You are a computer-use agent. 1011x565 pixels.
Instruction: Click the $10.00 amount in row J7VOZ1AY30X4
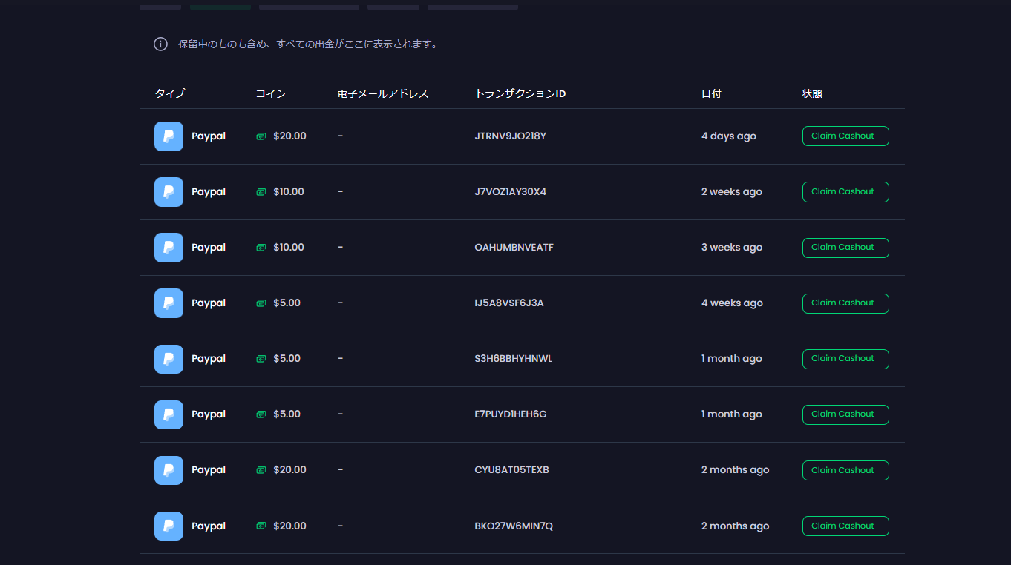pos(289,192)
